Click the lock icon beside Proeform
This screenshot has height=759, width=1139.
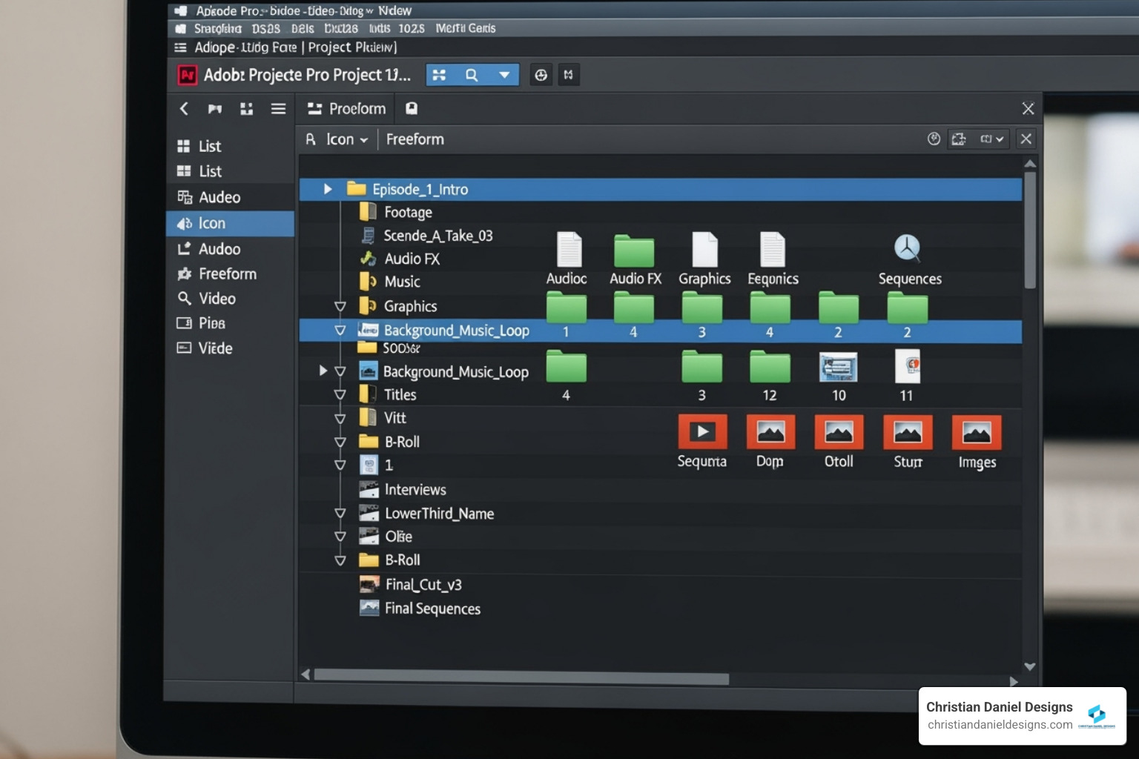click(412, 109)
